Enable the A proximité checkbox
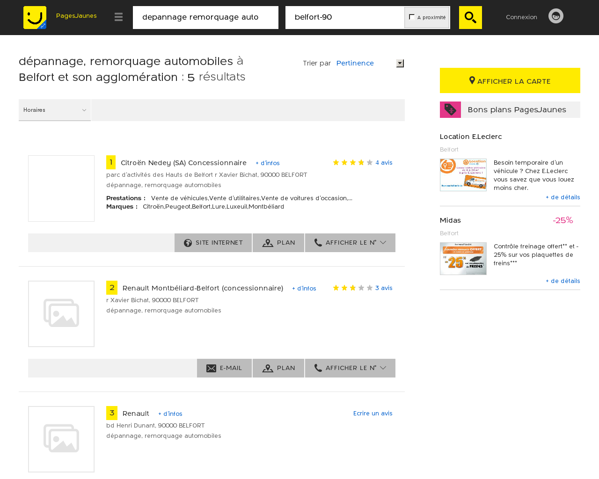The width and height of the screenshot is (599, 479). [412, 17]
